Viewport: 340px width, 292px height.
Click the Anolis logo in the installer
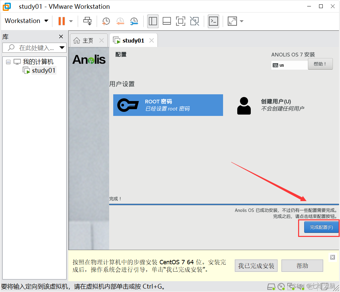(89, 59)
